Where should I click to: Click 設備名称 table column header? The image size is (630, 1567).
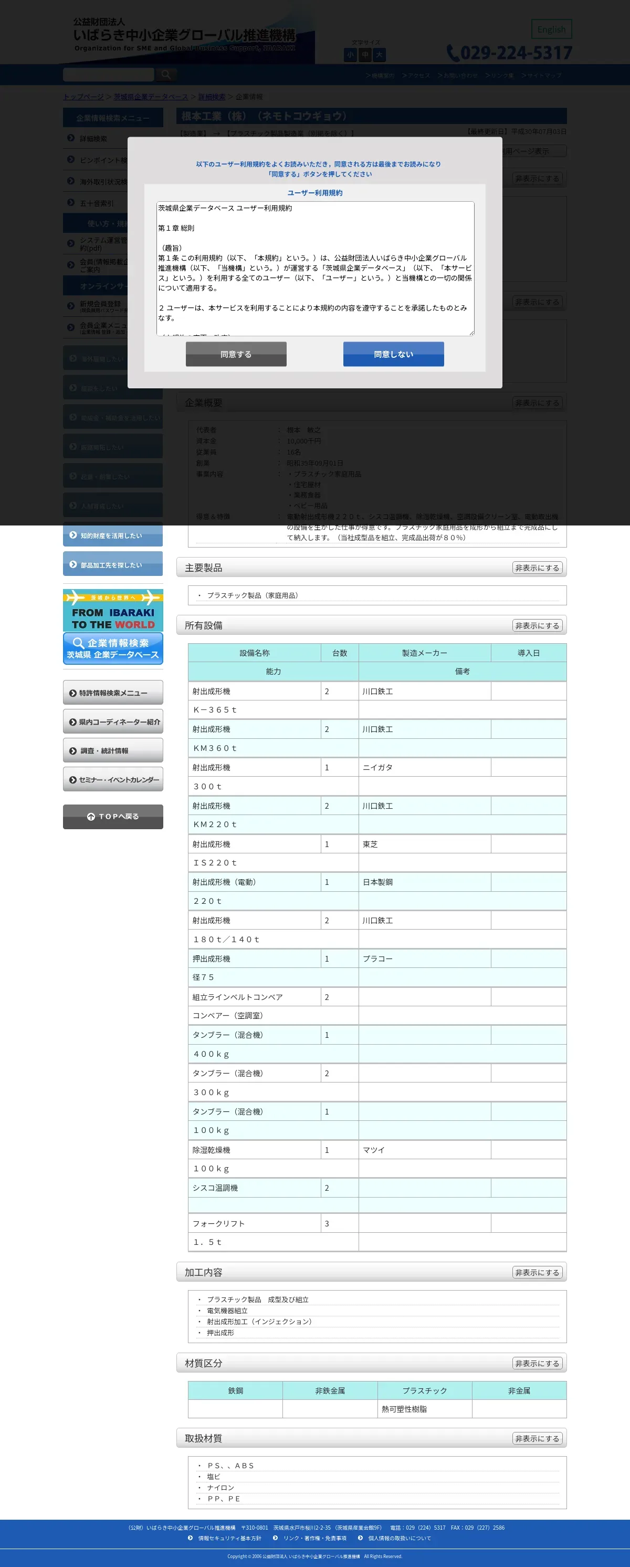255,653
